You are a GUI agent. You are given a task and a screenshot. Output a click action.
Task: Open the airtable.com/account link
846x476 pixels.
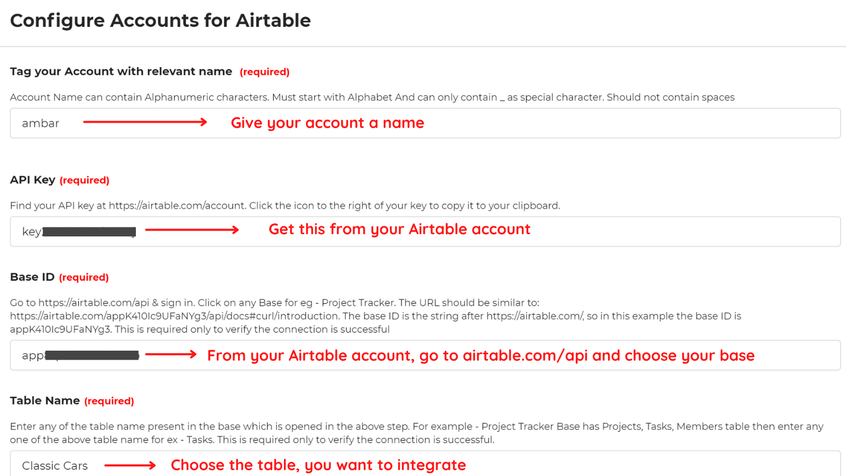click(x=174, y=205)
